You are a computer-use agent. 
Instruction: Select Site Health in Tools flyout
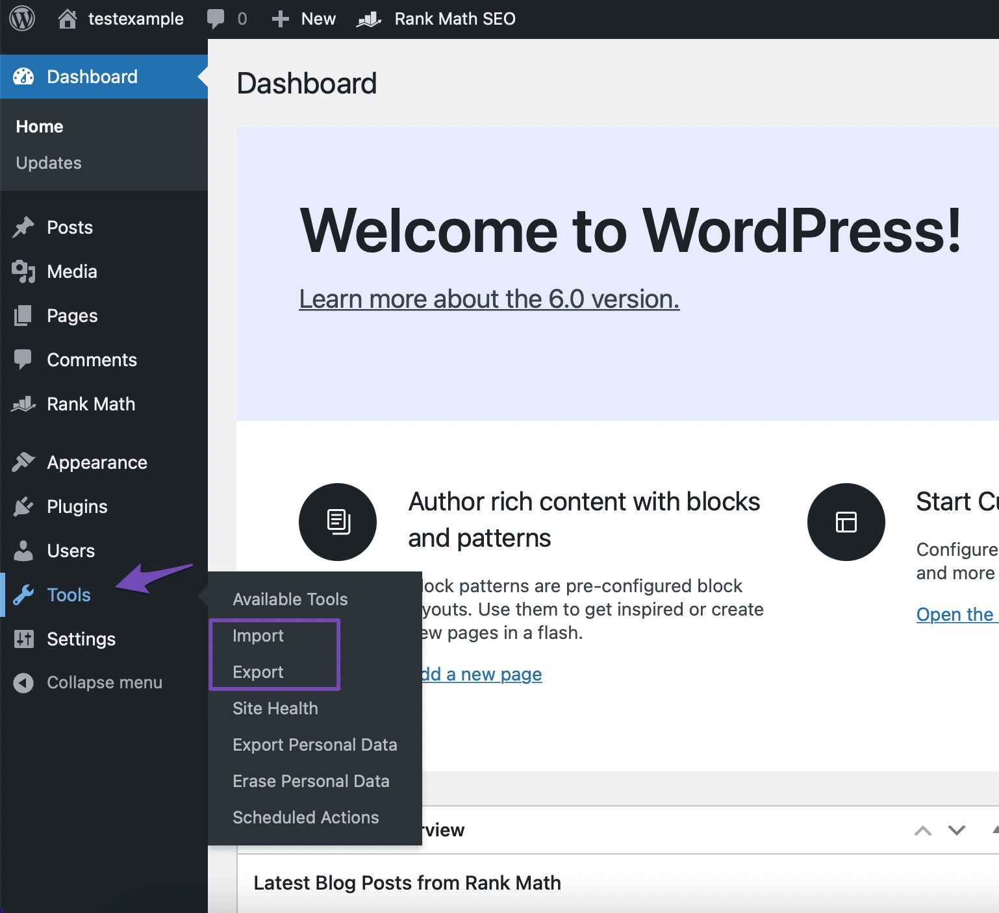pyautogui.click(x=275, y=708)
